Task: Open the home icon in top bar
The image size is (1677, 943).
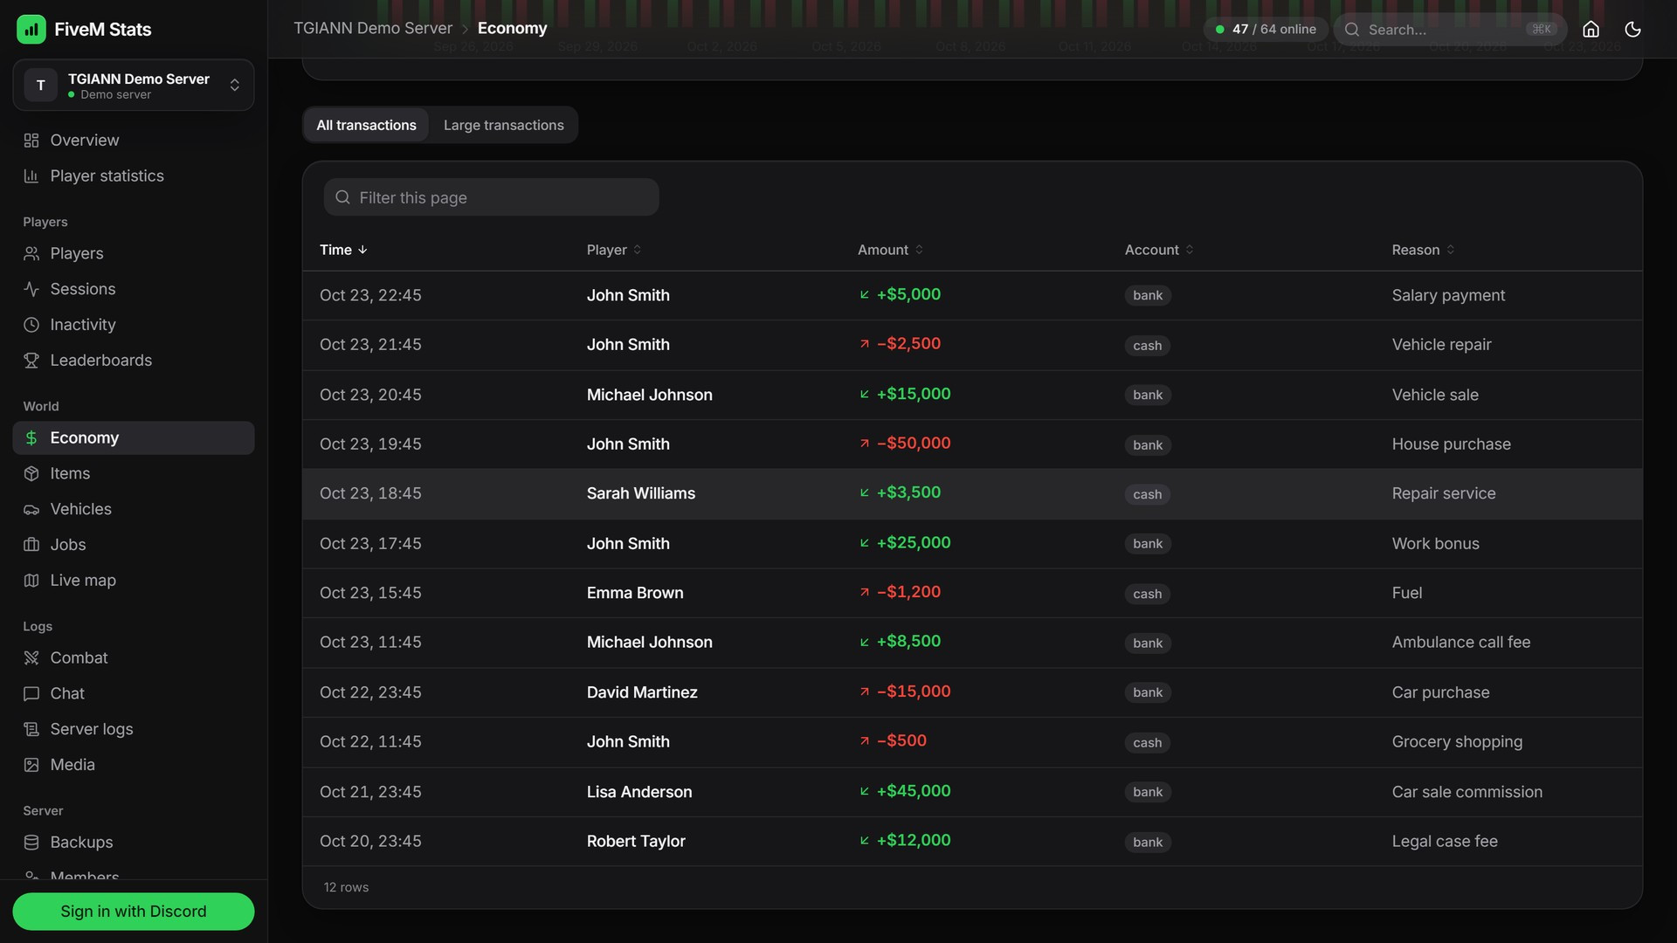Action: [x=1591, y=29]
